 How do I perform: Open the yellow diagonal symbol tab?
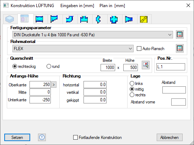(144, 19)
